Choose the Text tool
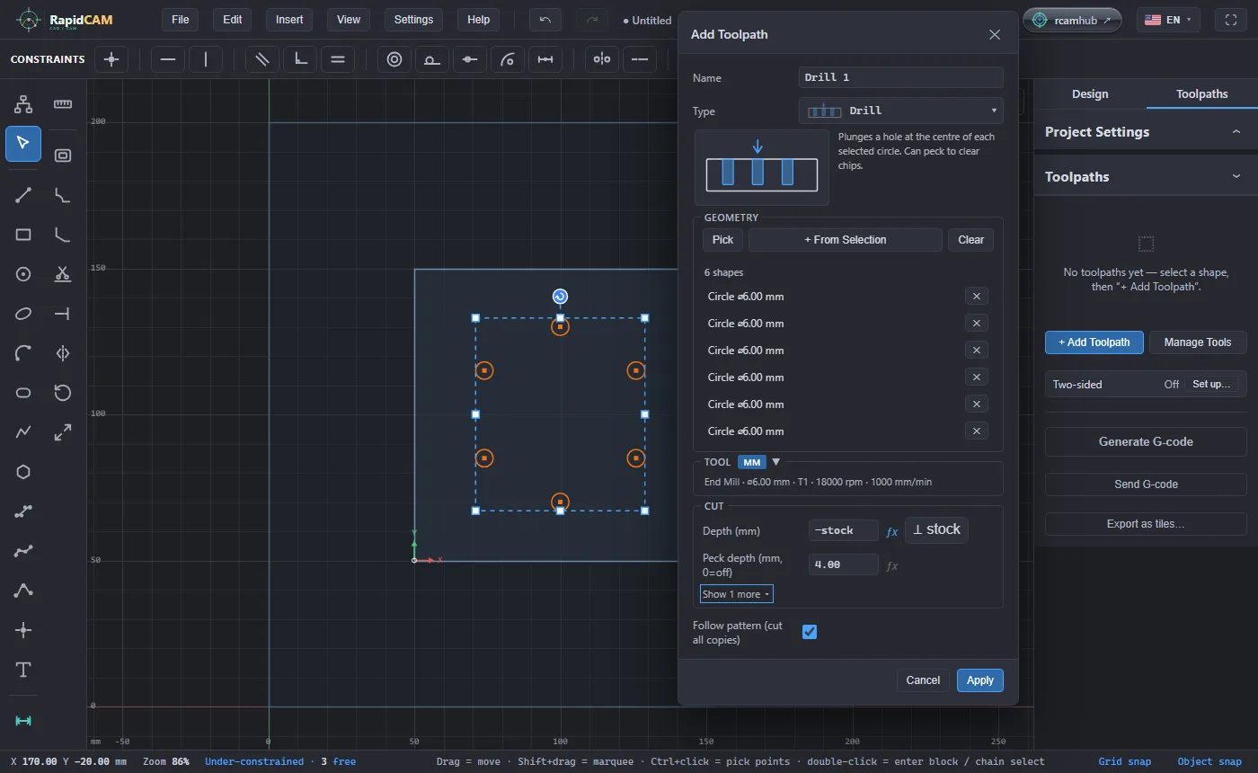 coord(23,670)
